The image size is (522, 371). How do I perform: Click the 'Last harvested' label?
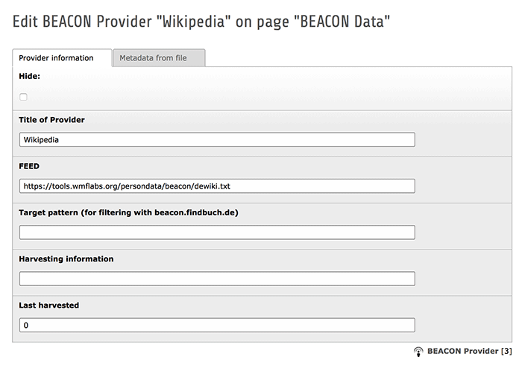coord(49,305)
